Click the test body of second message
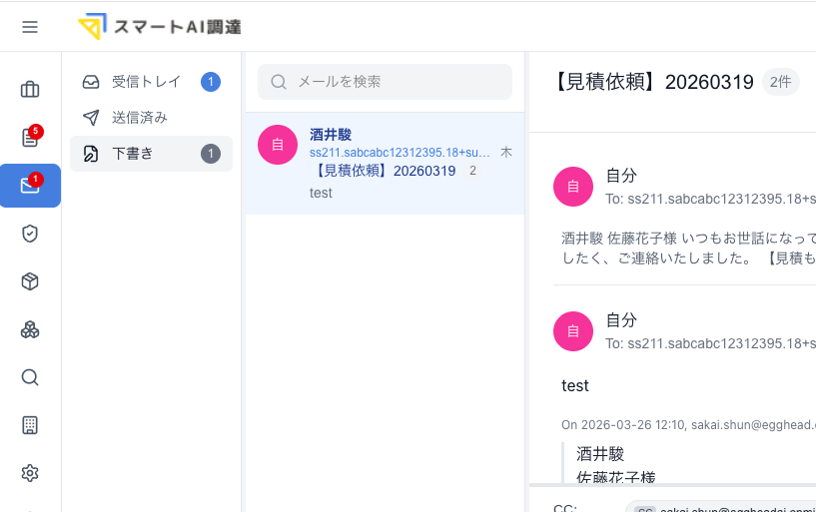This screenshot has height=512, width=816. tap(575, 385)
